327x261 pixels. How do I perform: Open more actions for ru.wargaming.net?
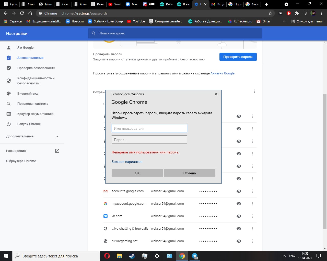click(x=252, y=241)
